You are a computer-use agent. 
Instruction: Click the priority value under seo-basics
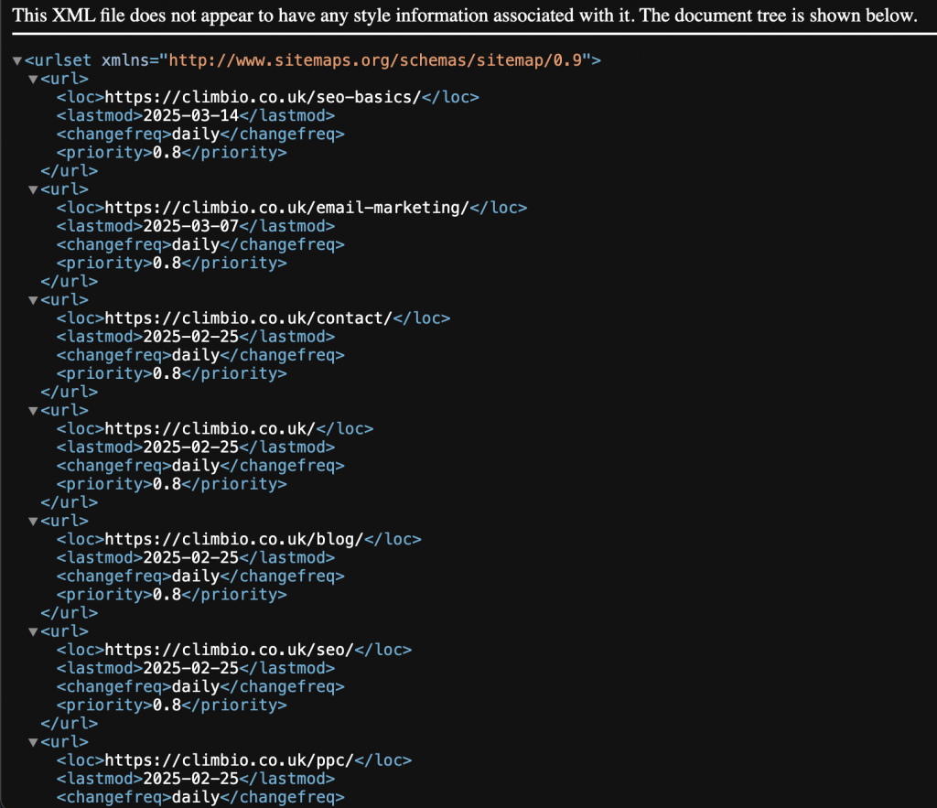[x=166, y=153]
